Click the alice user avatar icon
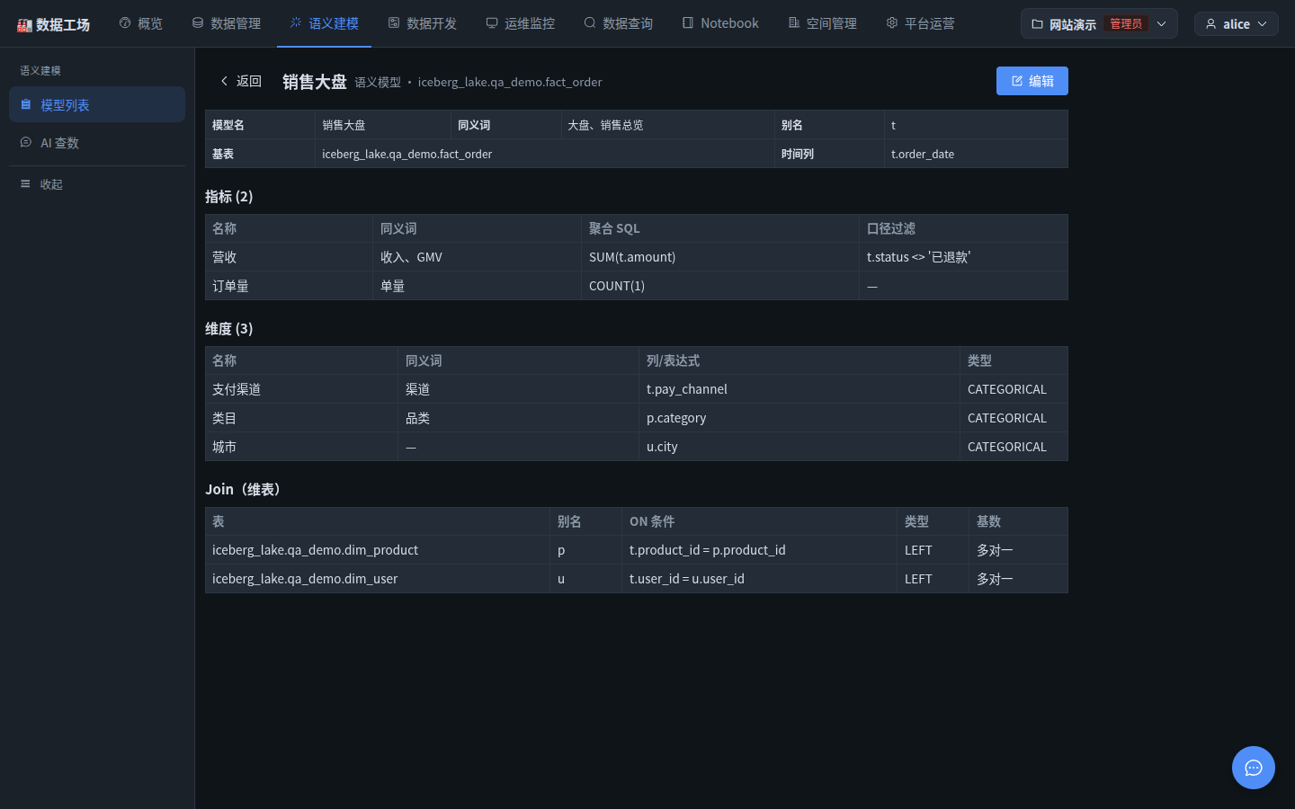This screenshot has width=1295, height=809. [1210, 23]
